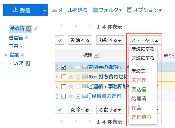Go to previous page in top pager
175x128 pixels.
[76, 26]
